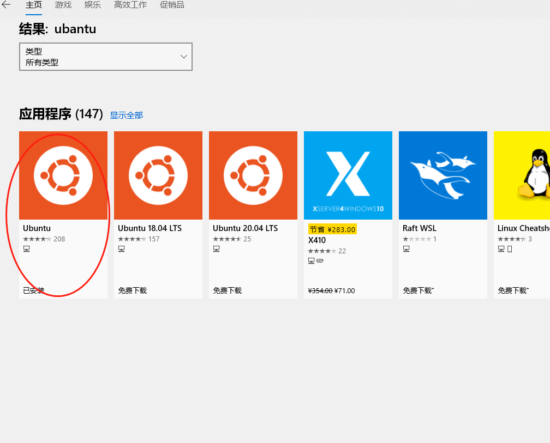Image resolution: width=550 pixels, height=443 pixels.
Task: Click the 类型 dropdown chevron arrow
Action: pyautogui.click(x=183, y=56)
